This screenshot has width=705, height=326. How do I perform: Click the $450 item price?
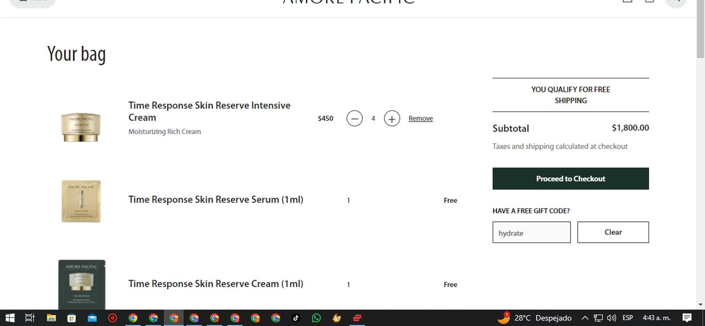coord(326,118)
